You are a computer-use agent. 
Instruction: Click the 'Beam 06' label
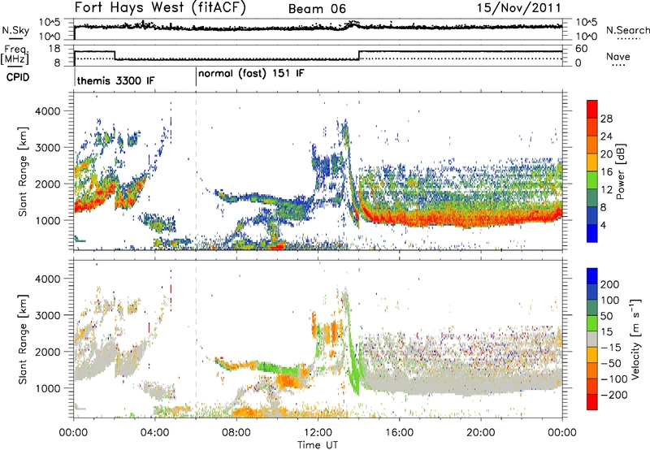(x=317, y=9)
